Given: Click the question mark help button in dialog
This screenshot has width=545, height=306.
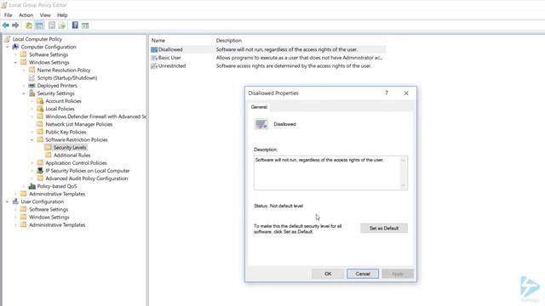Looking at the screenshot, I should pos(387,93).
